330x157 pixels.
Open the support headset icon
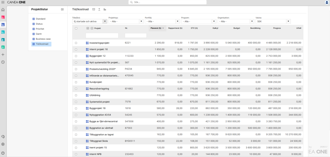coord(3,137)
